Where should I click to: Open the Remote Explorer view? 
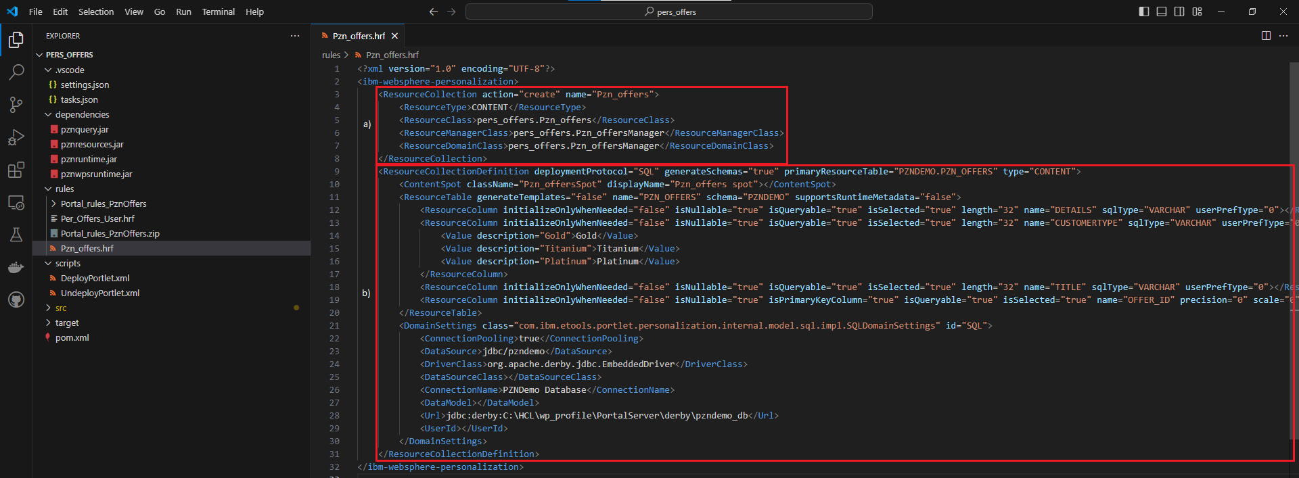pos(16,202)
